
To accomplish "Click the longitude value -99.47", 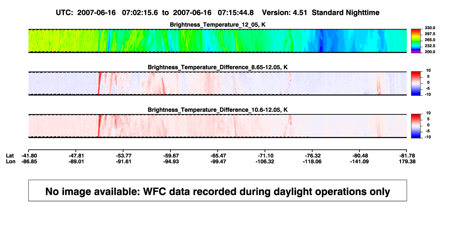I will click(218, 161).
